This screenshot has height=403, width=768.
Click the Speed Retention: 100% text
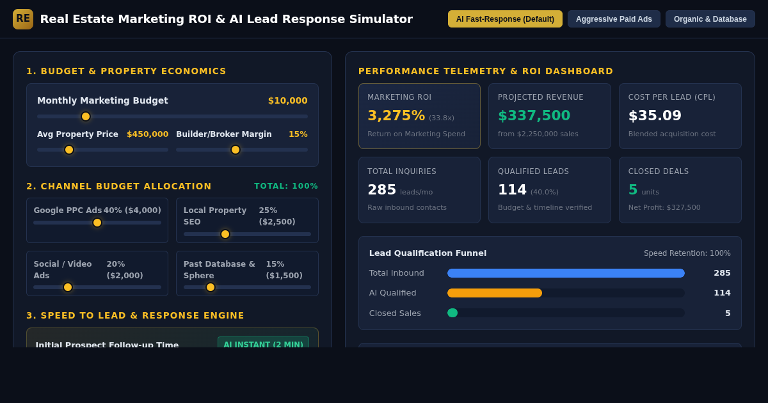click(x=687, y=253)
